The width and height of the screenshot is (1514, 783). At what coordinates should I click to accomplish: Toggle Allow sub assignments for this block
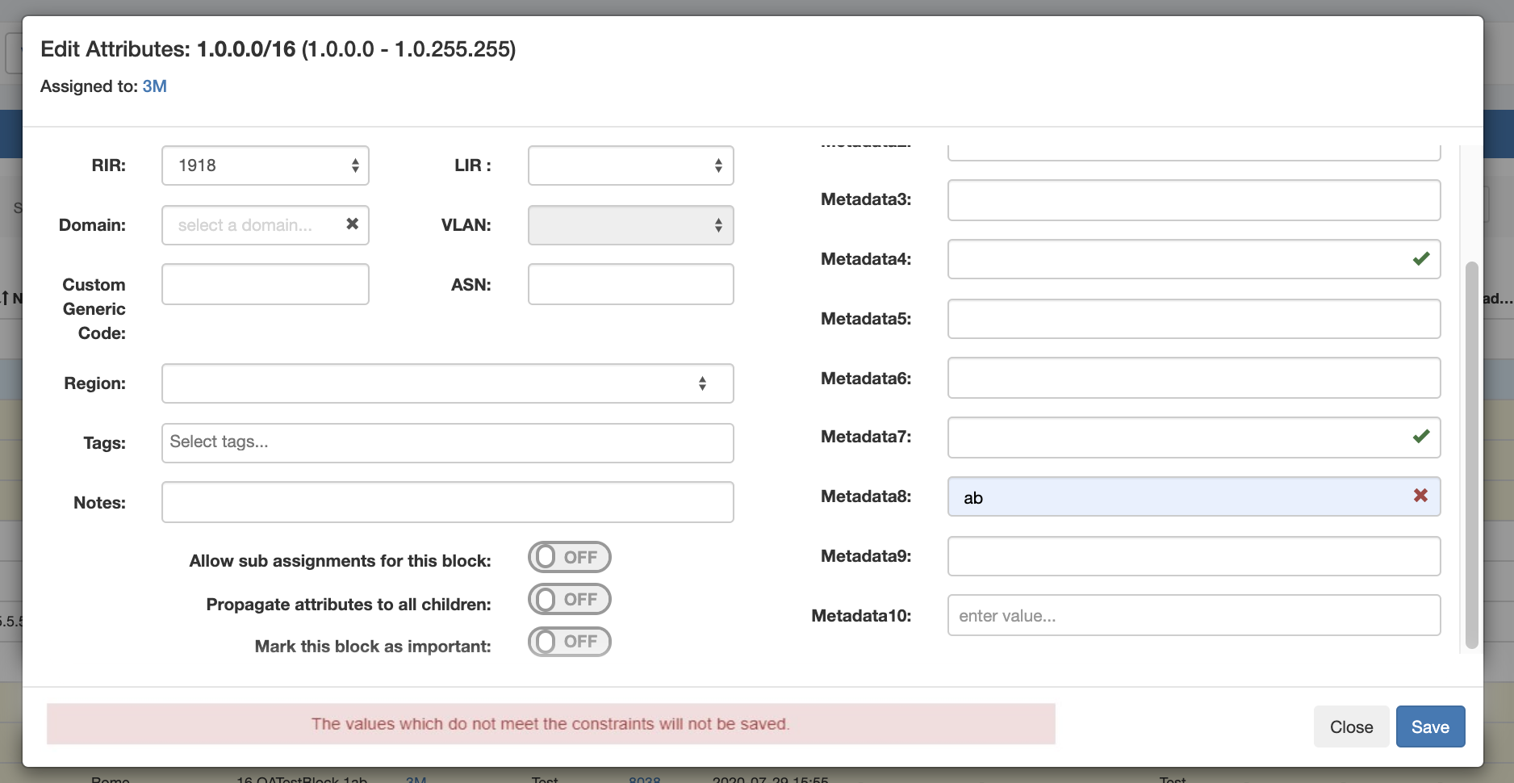coord(569,558)
